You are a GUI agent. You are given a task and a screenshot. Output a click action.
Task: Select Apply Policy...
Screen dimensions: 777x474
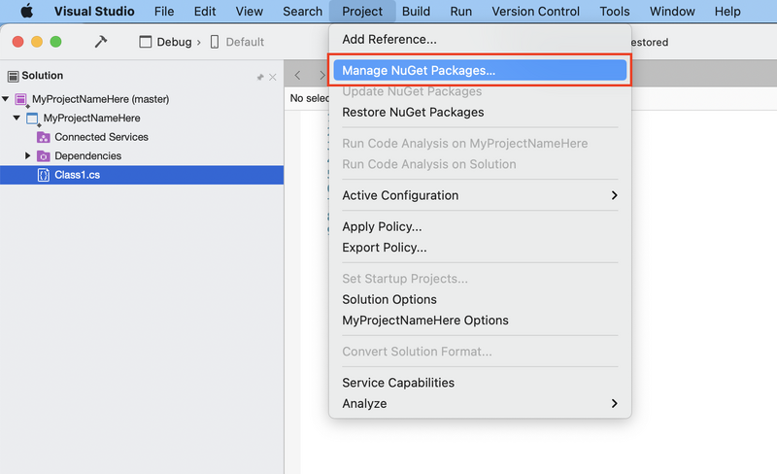pos(480,226)
